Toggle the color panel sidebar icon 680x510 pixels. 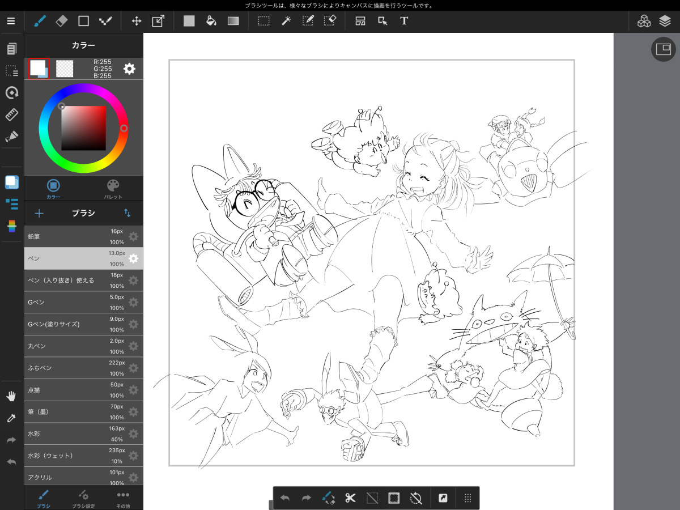(x=12, y=182)
